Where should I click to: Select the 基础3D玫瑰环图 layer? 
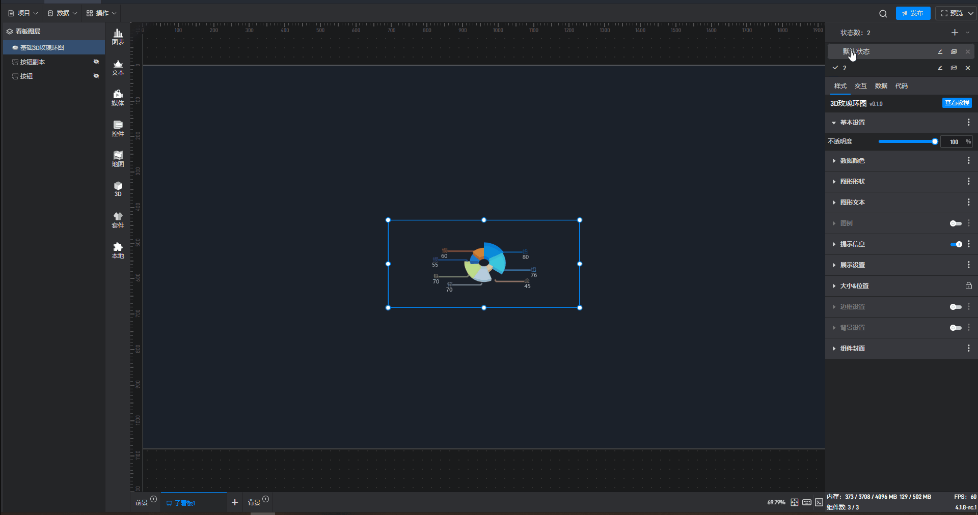(x=42, y=48)
